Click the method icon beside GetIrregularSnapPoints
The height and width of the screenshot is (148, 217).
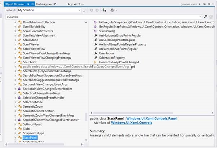[95, 22]
